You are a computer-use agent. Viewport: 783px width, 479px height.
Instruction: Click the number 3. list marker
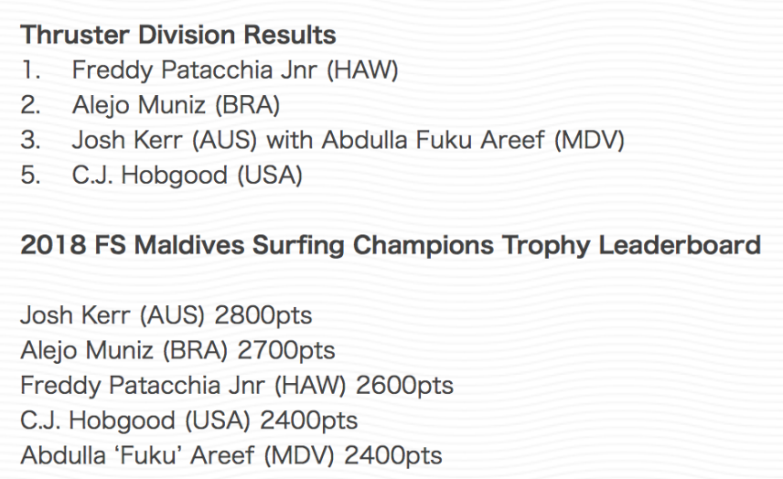point(30,140)
